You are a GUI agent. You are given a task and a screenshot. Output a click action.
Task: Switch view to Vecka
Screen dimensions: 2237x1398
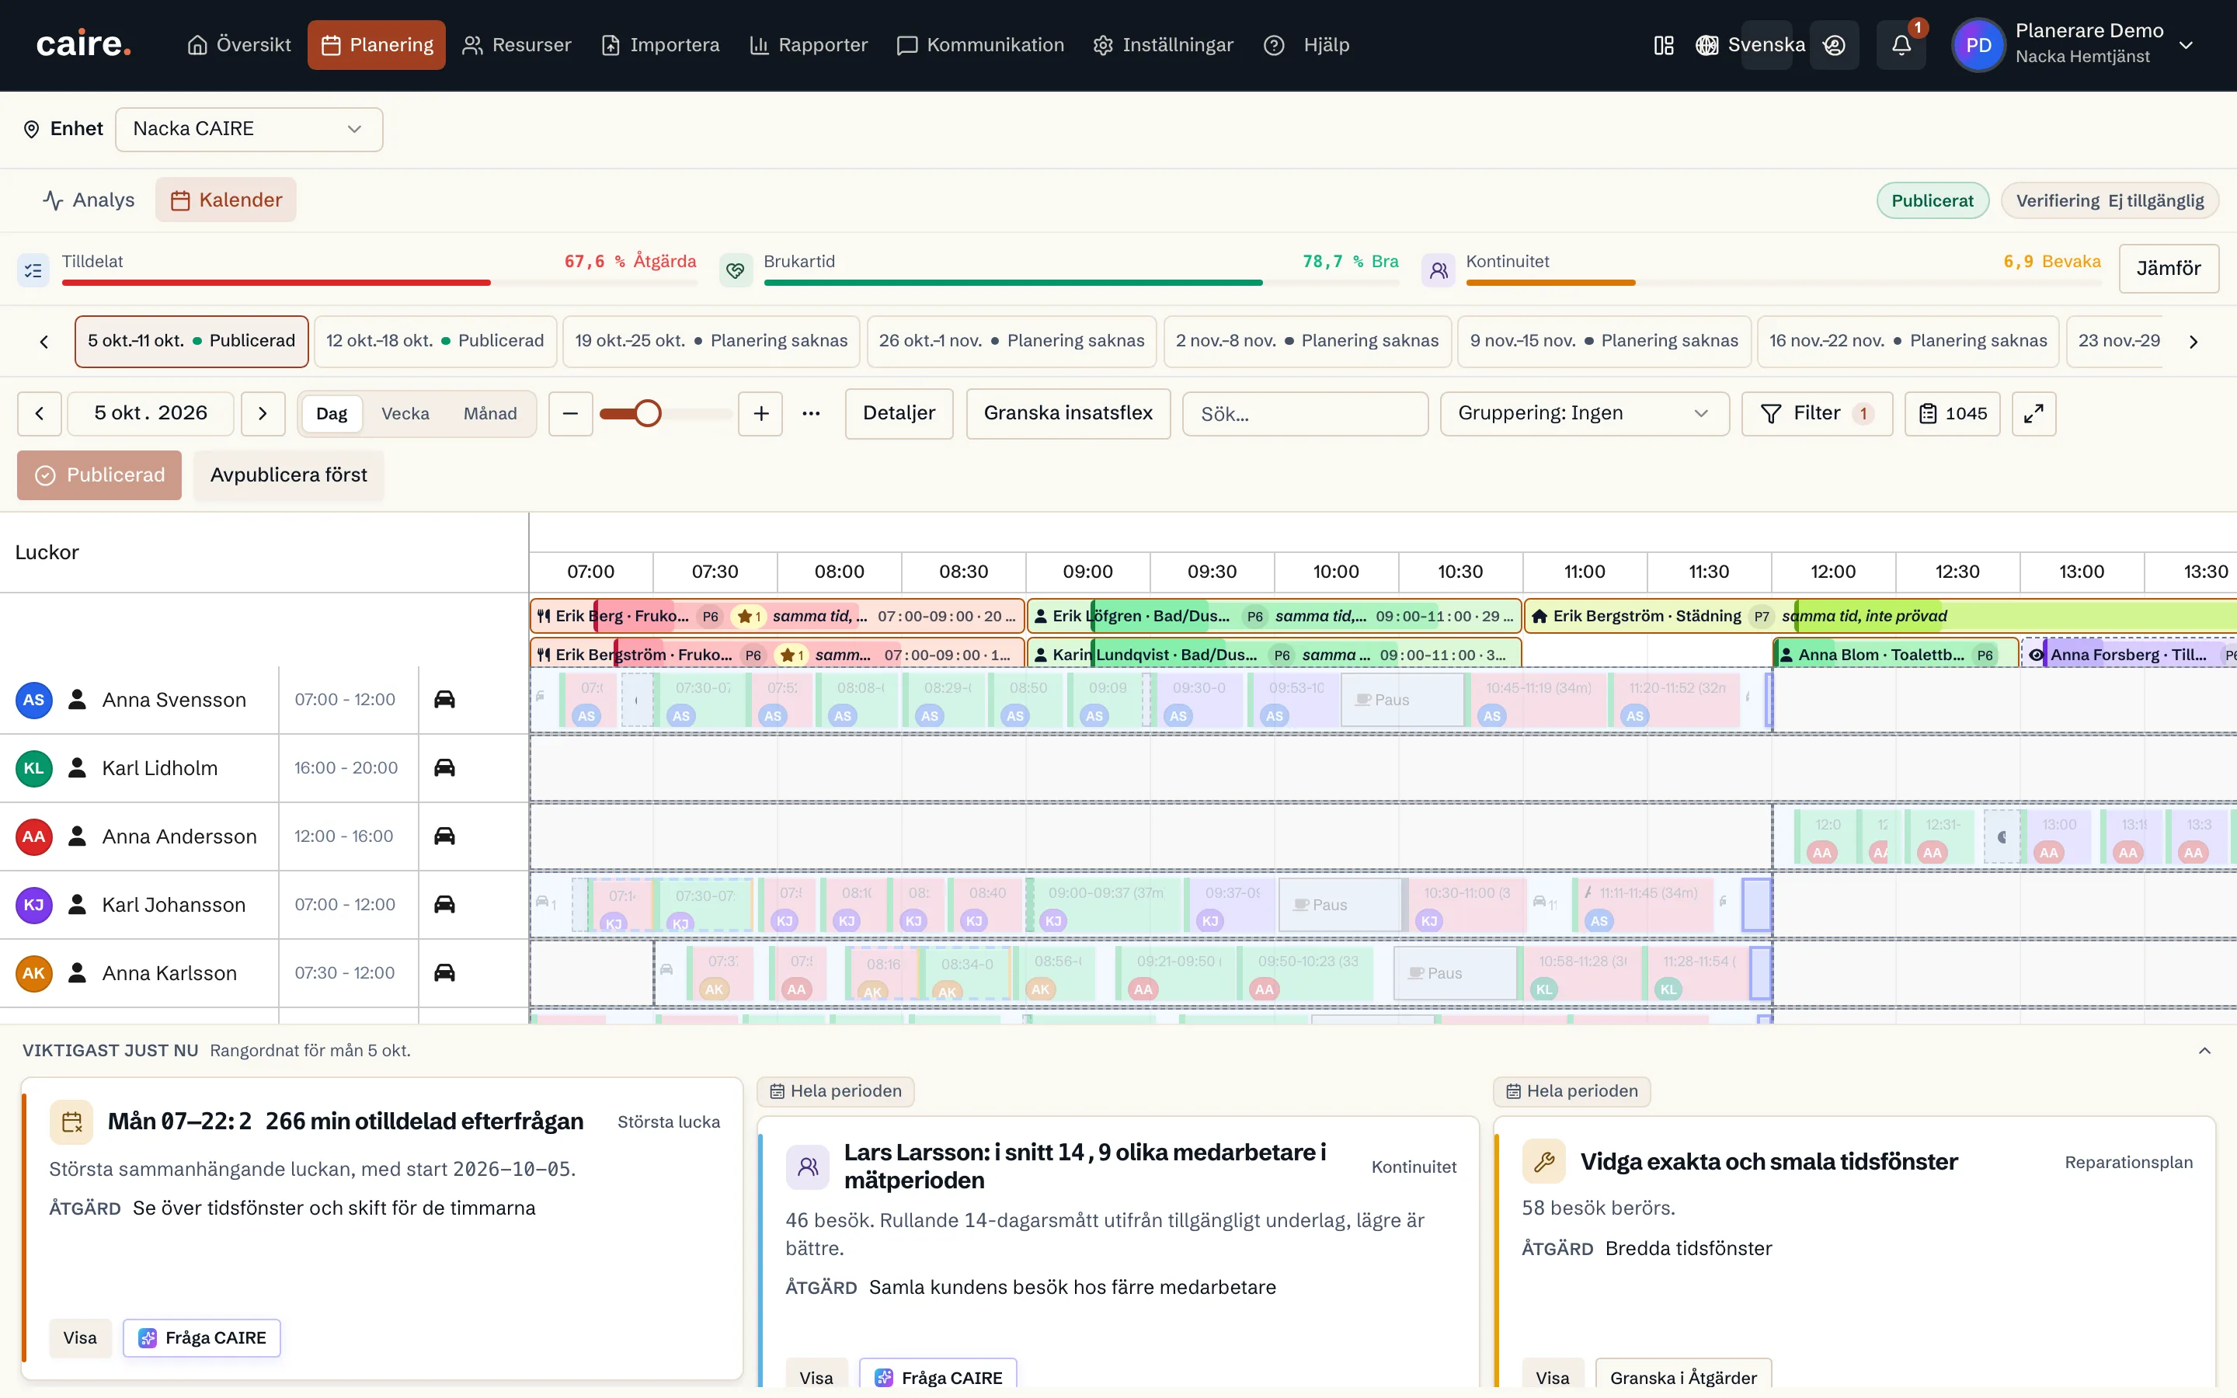click(x=405, y=413)
